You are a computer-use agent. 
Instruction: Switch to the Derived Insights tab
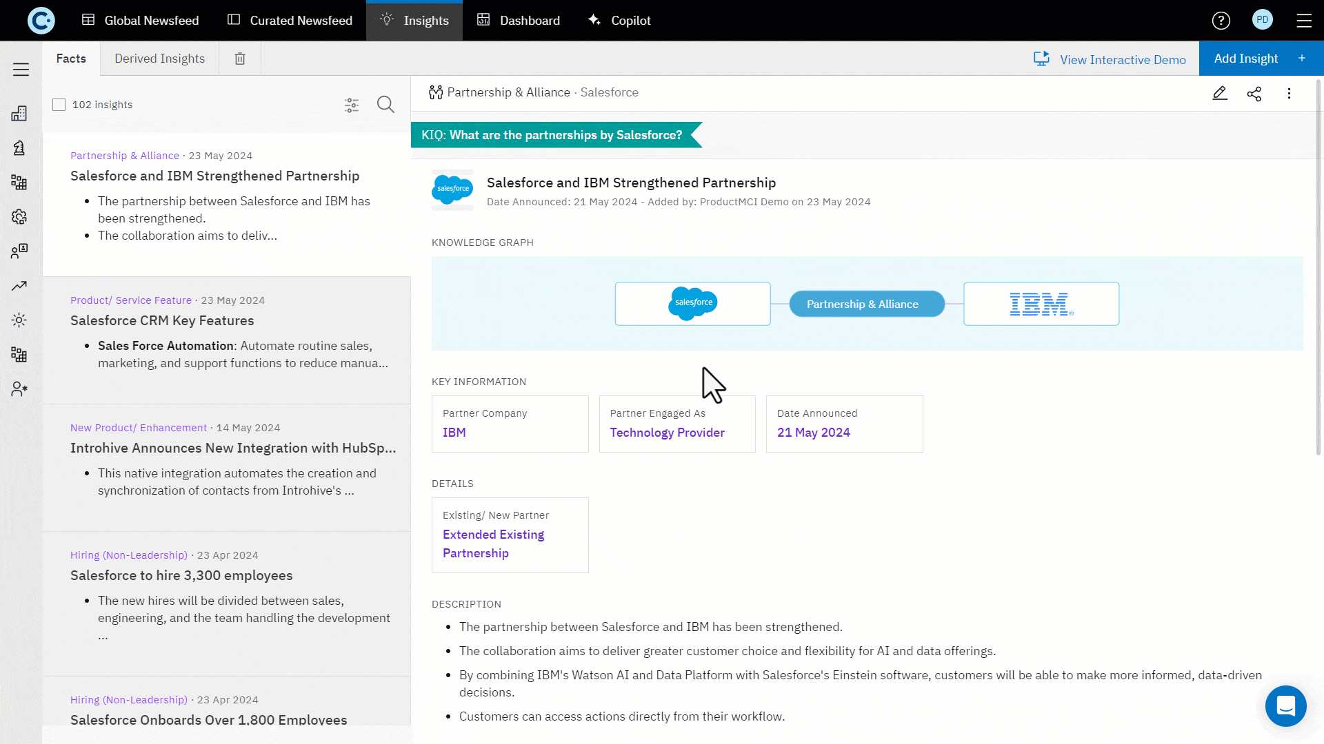point(159,59)
